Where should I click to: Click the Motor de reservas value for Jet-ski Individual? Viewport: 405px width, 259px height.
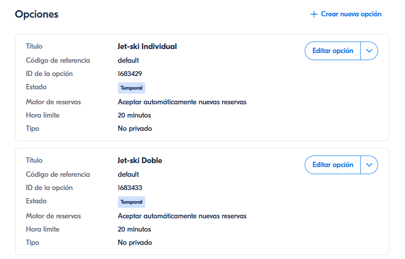[182, 102]
